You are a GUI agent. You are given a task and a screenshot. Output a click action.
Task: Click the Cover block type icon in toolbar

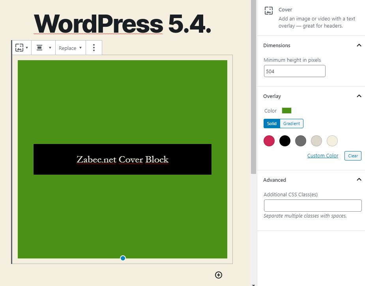(x=20, y=48)
